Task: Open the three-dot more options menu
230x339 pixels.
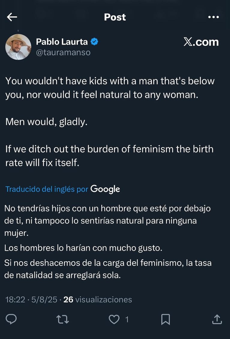Action: (214, 17)
